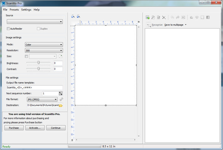Click the Recognize OCR icon
The width and height of the screenshot is (223, 150).
click(149, 25)
